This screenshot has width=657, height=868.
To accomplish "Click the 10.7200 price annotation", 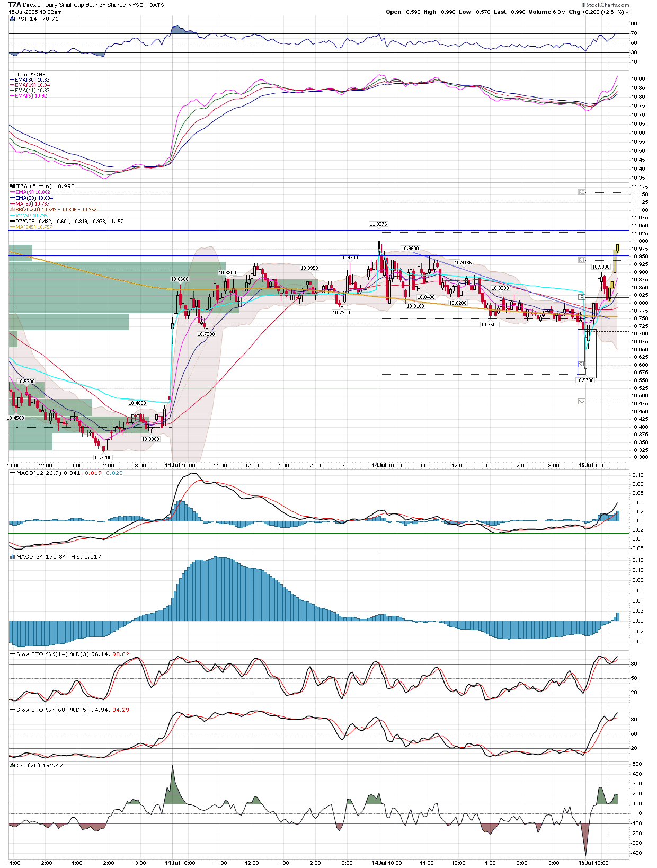I will pos(207,334).
